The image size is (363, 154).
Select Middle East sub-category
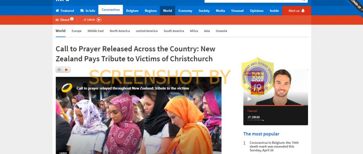tap(96, 31)
